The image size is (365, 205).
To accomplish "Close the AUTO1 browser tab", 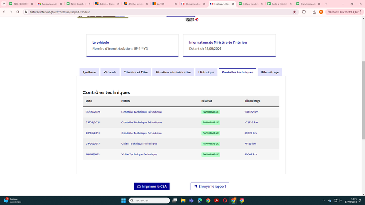I will click(x=176, y=4).
